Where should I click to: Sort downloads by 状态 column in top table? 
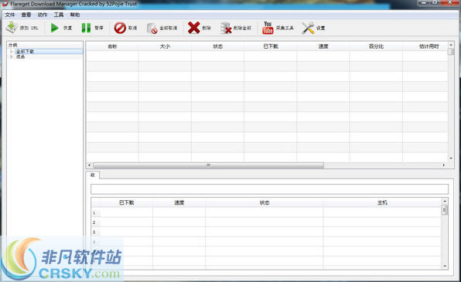[x=217, y=46]
